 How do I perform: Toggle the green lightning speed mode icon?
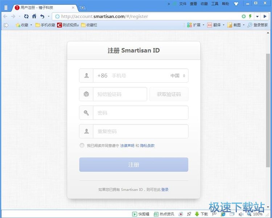[x=250, y=16]
